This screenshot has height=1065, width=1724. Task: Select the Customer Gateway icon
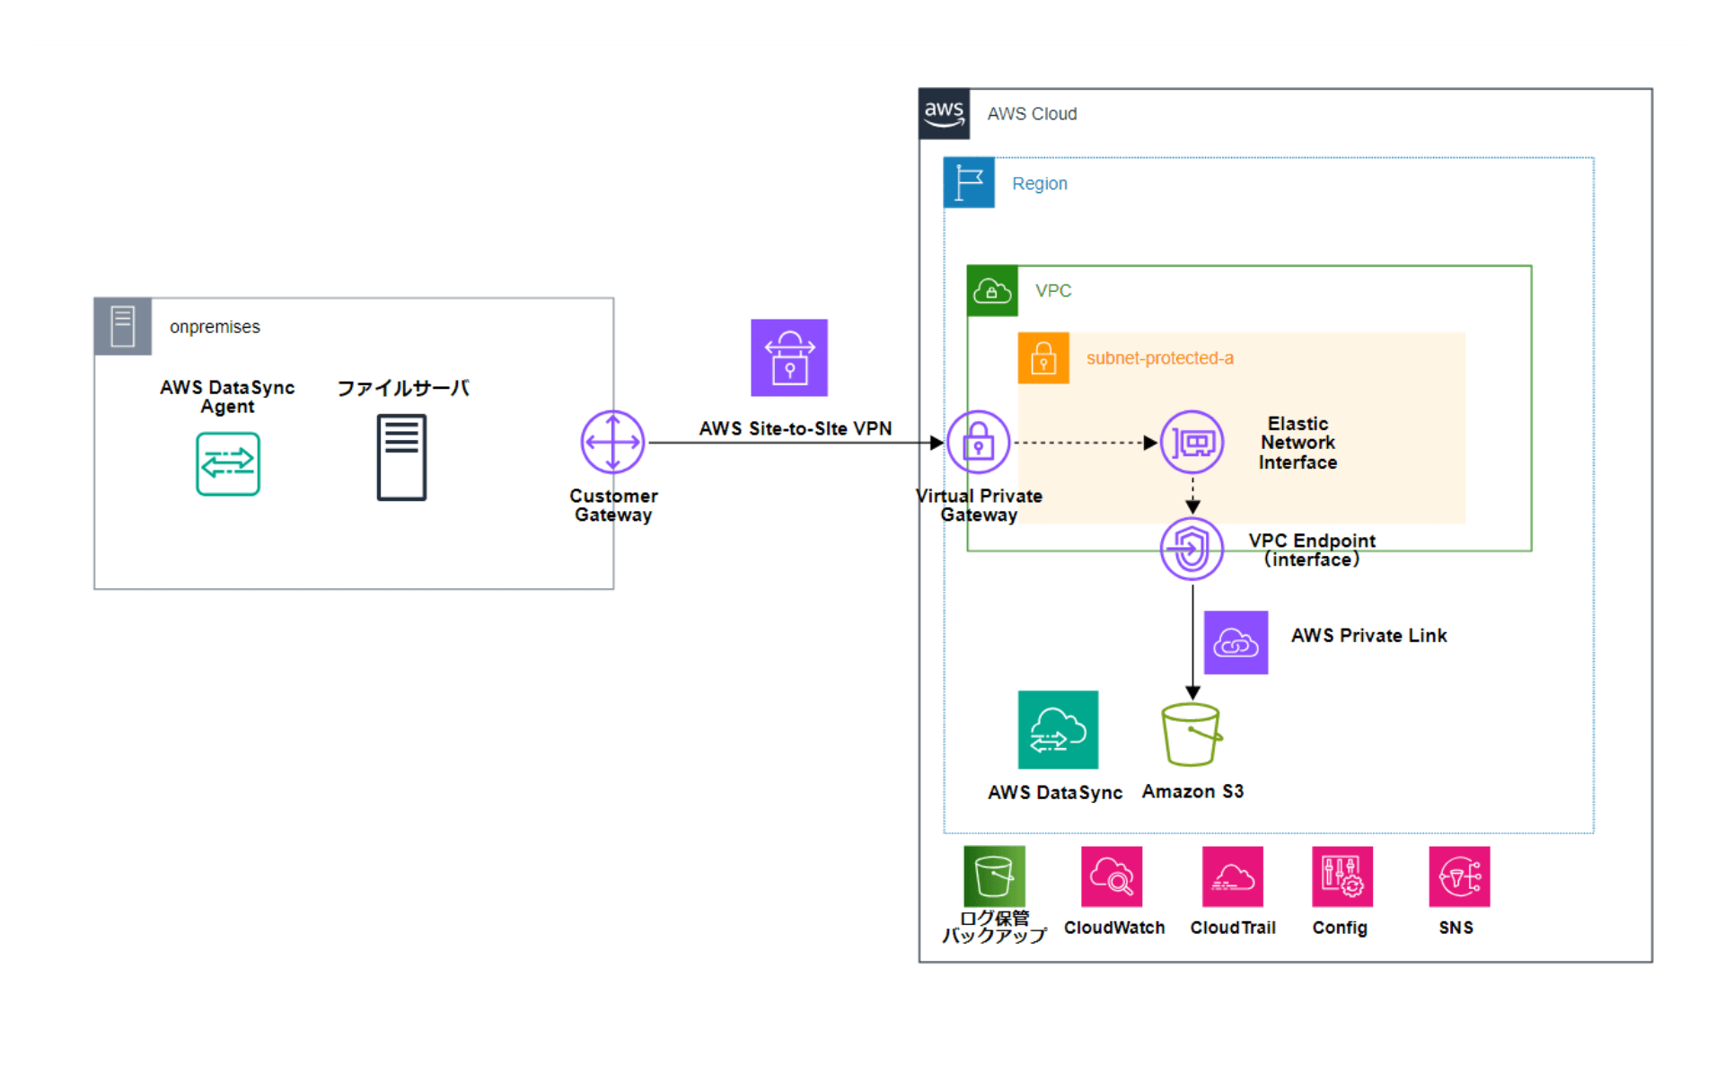(x=612, y=442)
